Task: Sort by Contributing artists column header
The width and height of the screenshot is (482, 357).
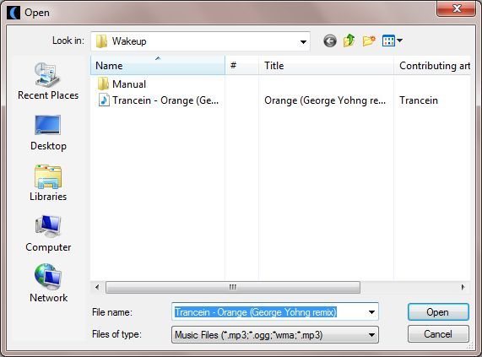Action: pos(432,66)
